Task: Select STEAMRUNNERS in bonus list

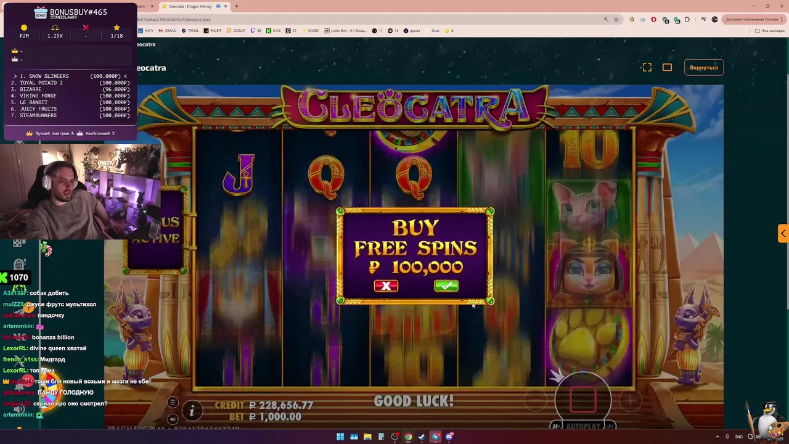Action: [71, 115]
